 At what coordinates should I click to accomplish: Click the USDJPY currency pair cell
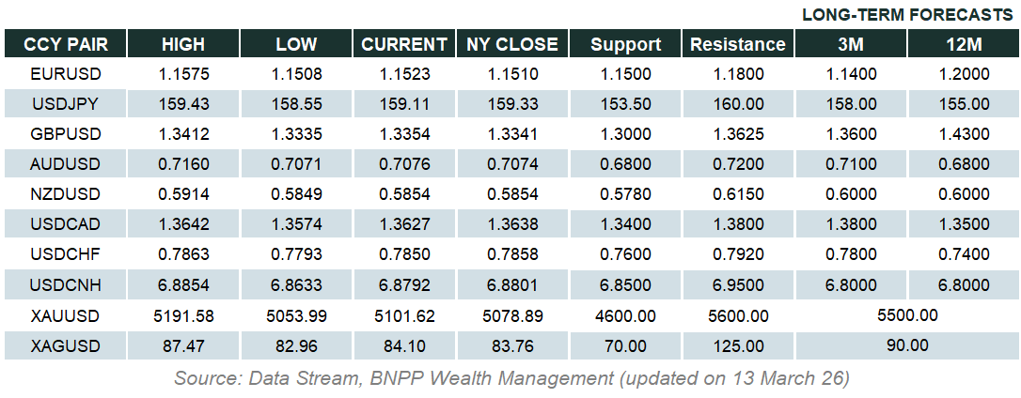[x=65, y=104]
